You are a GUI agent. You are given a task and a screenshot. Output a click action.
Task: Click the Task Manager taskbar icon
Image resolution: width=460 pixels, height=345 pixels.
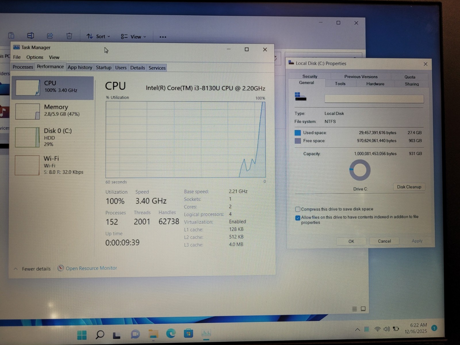[x=206, y=333]
